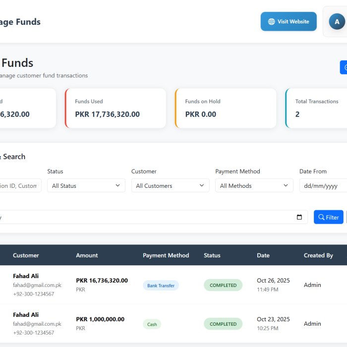Open the Customer dropdown showing All Customers
347x347 pixels.
(170, 185)
